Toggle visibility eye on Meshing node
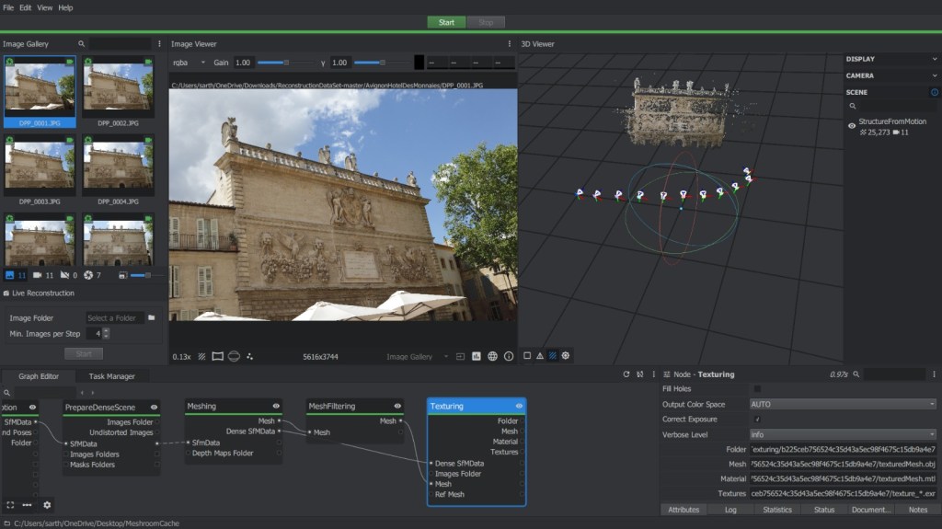942x529 pixels. point(275,406)
